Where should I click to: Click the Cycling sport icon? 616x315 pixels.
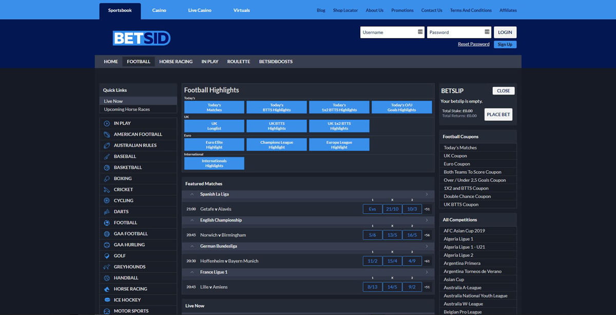107,200
